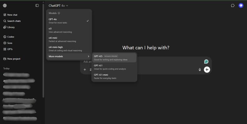Click the GPTs grid icon
Screen dimensions: 247x124
[x=5, y=49]
